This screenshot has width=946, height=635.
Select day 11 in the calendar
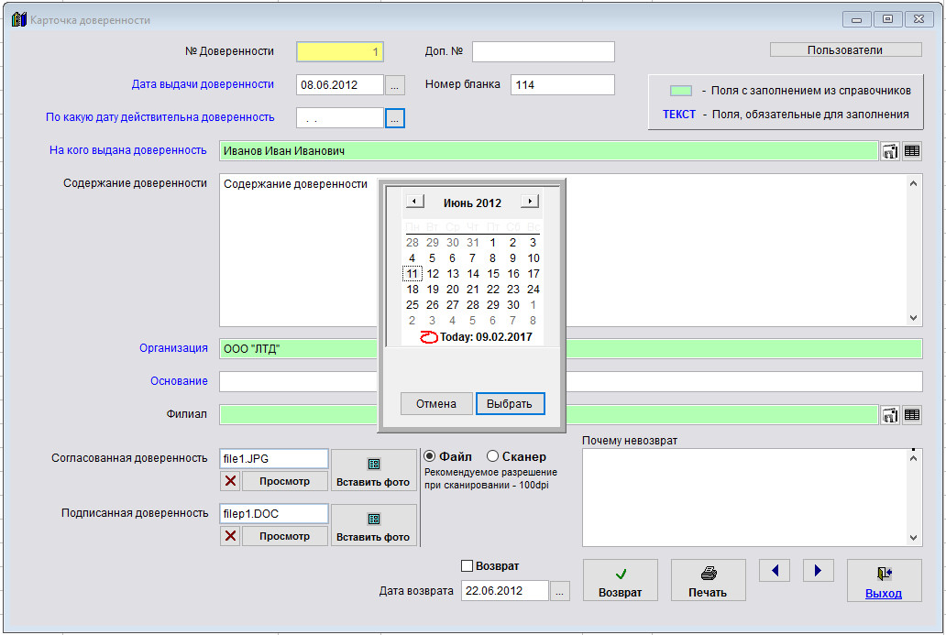(412, 274)
